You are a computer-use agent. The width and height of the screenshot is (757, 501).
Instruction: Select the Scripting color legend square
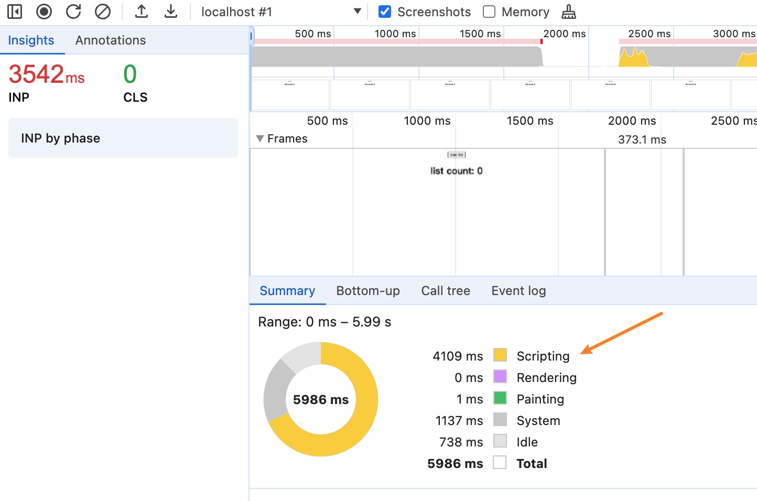[499, 355]
